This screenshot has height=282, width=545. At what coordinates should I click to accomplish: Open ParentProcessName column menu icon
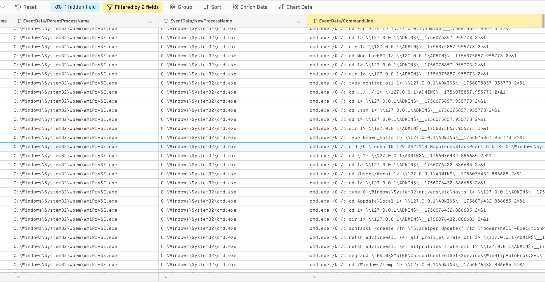click(150, 21)
